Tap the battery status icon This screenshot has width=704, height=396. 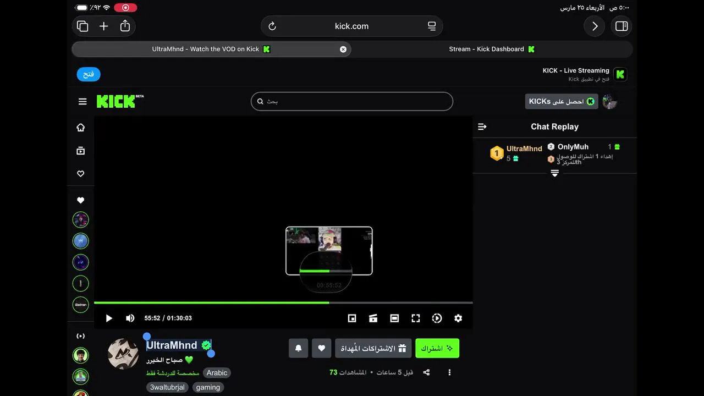point(82,8)
